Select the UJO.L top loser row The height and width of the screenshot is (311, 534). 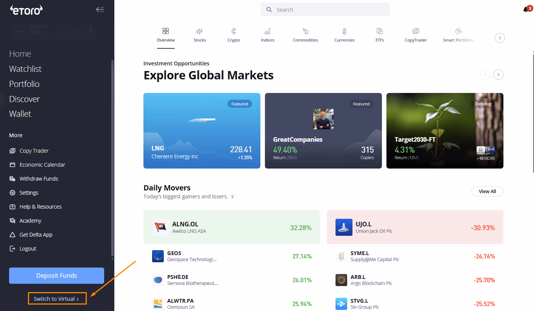coord(415,227)
